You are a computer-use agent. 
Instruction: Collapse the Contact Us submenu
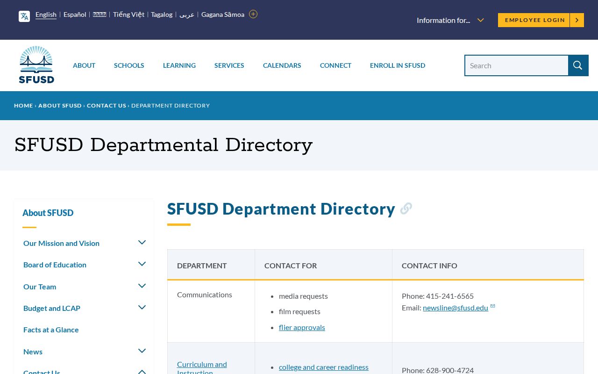tap(142, 372)
